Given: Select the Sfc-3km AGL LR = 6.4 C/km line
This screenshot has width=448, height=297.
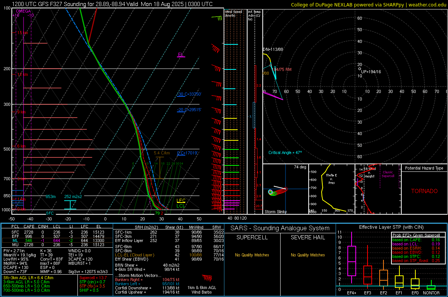Looking at the screenshot, I should point(28,278).
